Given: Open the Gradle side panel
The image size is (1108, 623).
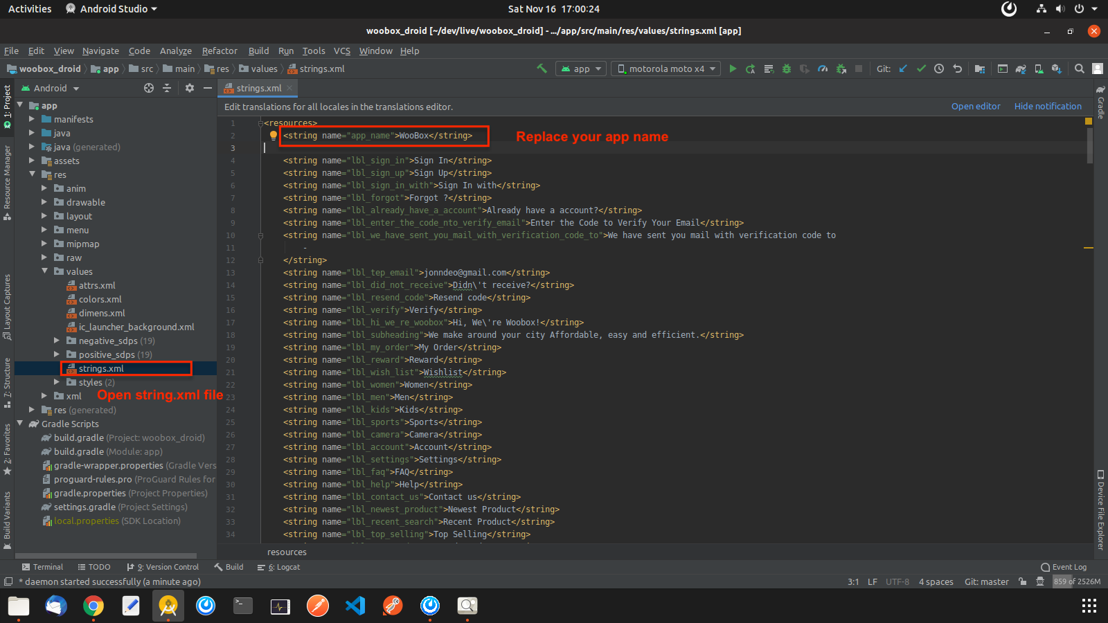Looking at the screenshot, I should tap(1100, 102).
